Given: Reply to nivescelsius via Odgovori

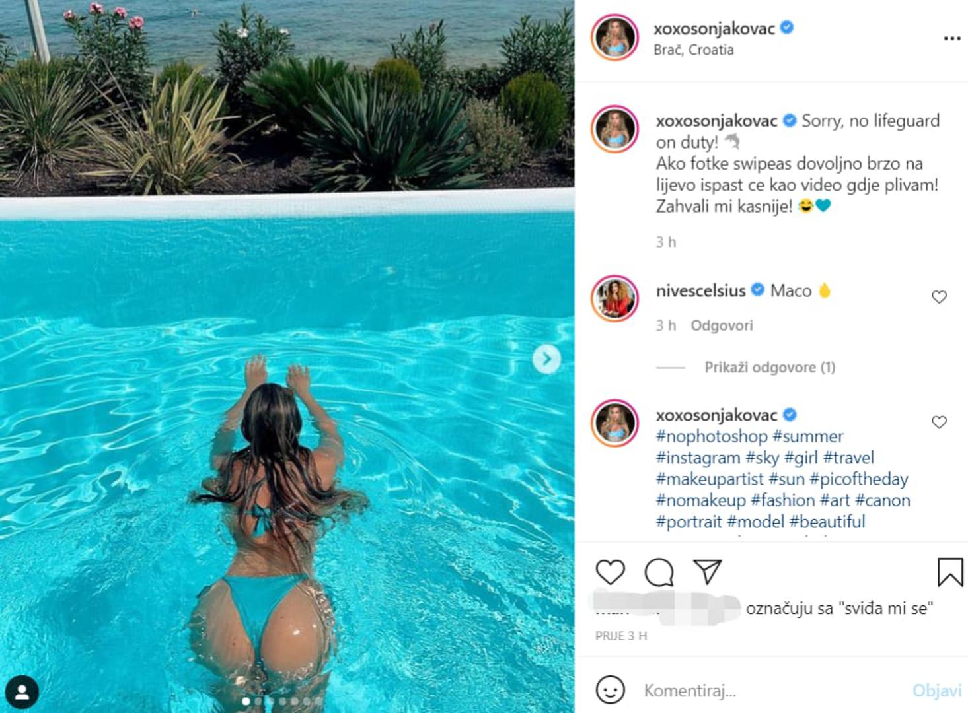Looking at the screenshot, I should pyautogui.click(x=722, y=325).
